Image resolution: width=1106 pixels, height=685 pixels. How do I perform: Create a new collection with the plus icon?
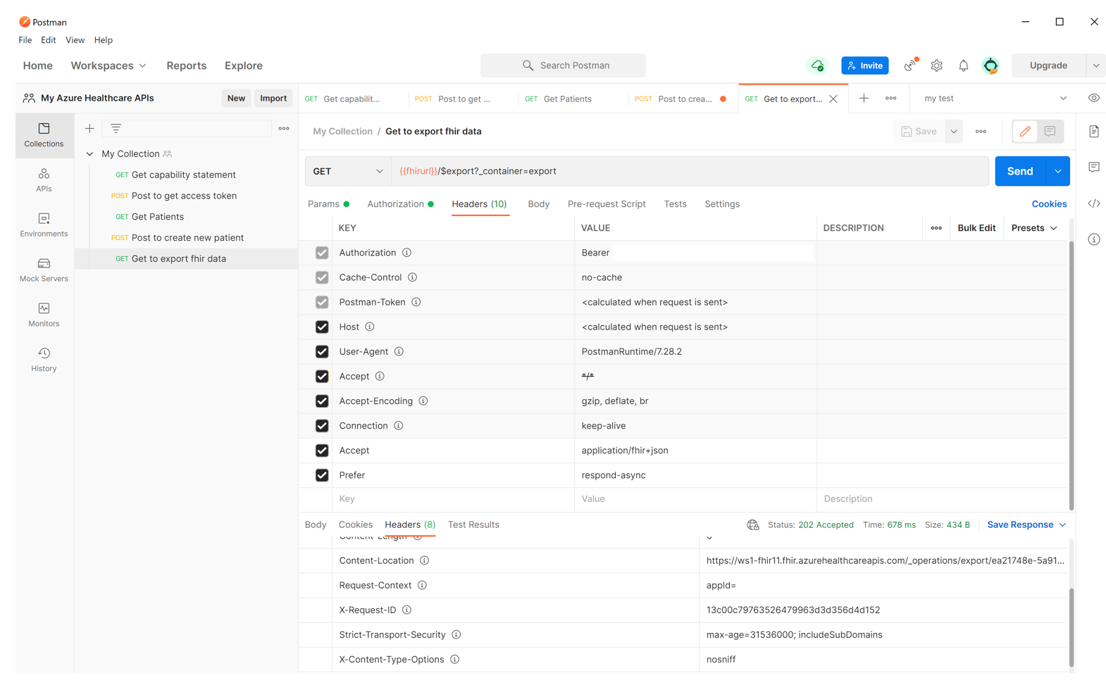pyautogui.click(x=89, y=128)
